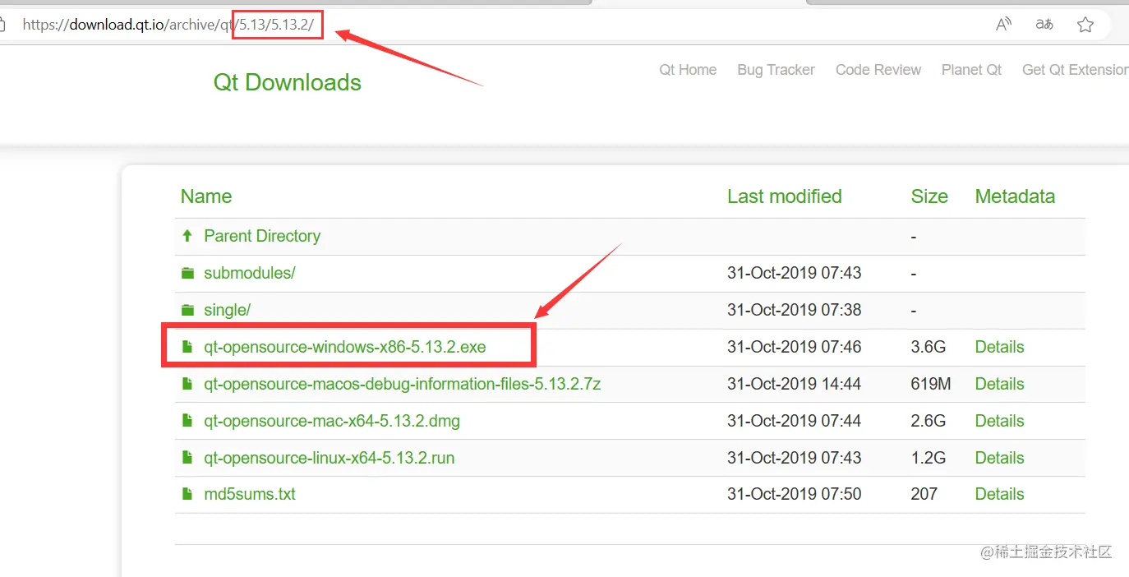Click the file icon beside linux-x64 run file
Viewport: 1129px width, 577px height.
(x=187, y=458)
